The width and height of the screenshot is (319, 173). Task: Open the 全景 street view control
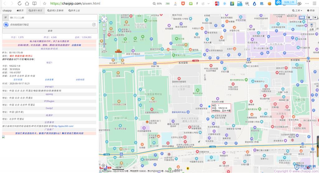pos(312,26)
